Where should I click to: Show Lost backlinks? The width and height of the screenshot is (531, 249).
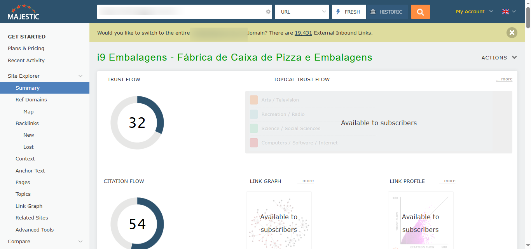tap(28, 147)
